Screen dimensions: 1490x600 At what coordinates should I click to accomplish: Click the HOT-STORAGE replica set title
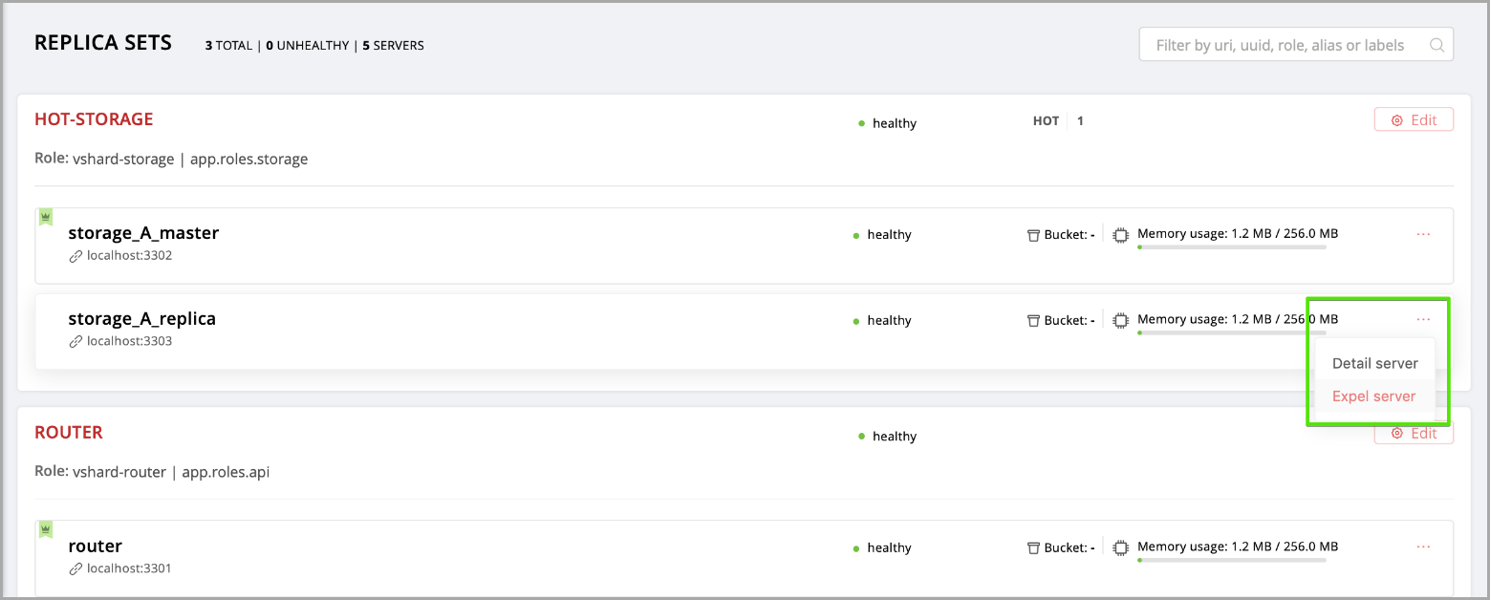click(94, 119)
